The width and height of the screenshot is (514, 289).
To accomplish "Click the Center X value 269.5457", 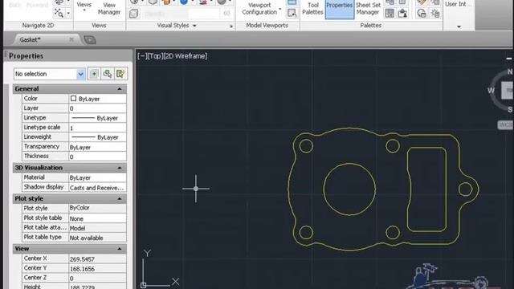I will (x=97, y=258).
